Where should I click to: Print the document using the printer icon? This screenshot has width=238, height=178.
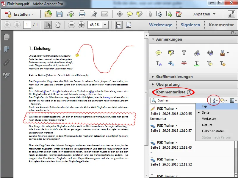coord(82,14)
